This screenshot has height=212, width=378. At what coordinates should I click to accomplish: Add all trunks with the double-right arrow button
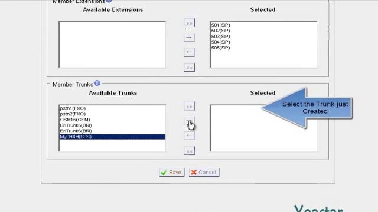189,106
